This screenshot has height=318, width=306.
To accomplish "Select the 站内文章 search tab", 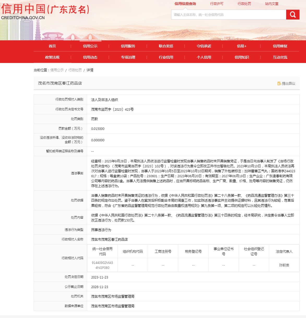I will coord(272,4).
